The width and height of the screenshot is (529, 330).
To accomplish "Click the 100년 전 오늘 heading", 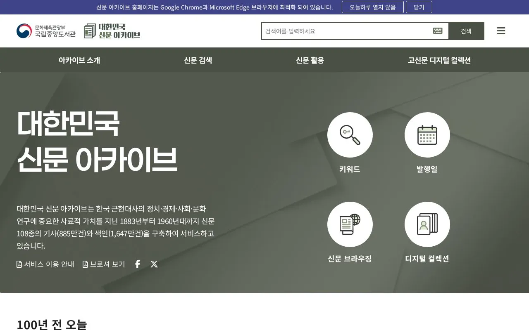I will (x=52, y=325).
